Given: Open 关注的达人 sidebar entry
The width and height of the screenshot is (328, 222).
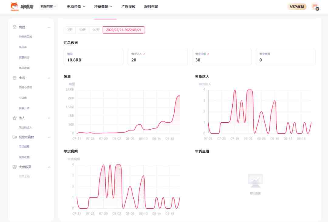Looking at the screenshot, I should (25, 127).
